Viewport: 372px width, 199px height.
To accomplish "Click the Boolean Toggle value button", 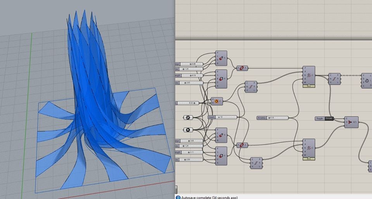I will [x=330, y=118].
